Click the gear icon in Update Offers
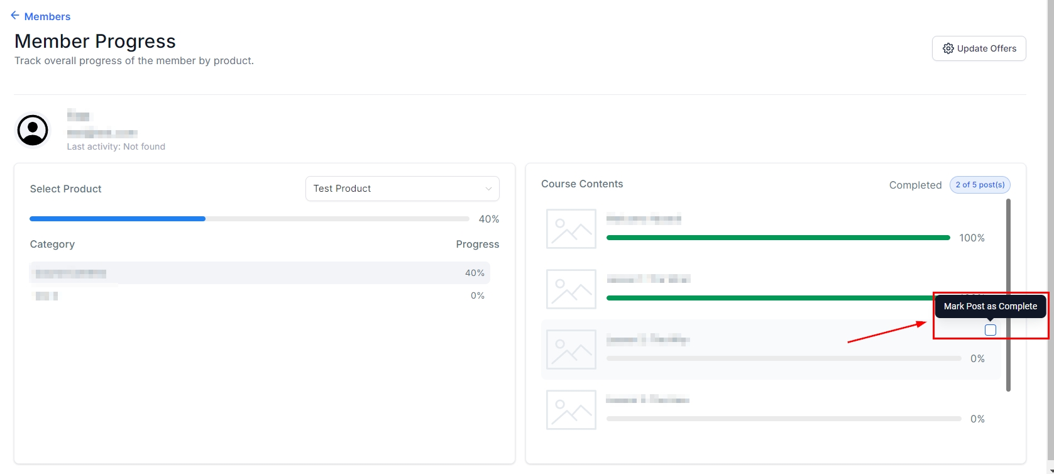1054x474 pixels. point(948,48)
